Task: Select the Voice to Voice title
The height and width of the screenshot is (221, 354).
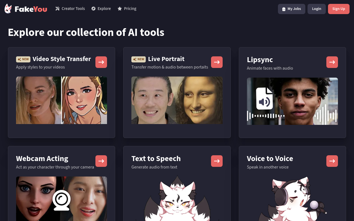Action: 270,159
